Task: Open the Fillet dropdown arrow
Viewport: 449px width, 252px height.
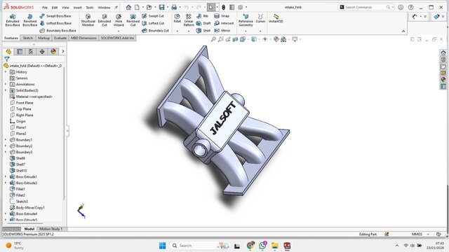Action: click(177, 31)
